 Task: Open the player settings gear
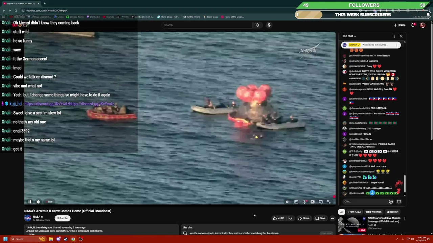click(304, 202)
